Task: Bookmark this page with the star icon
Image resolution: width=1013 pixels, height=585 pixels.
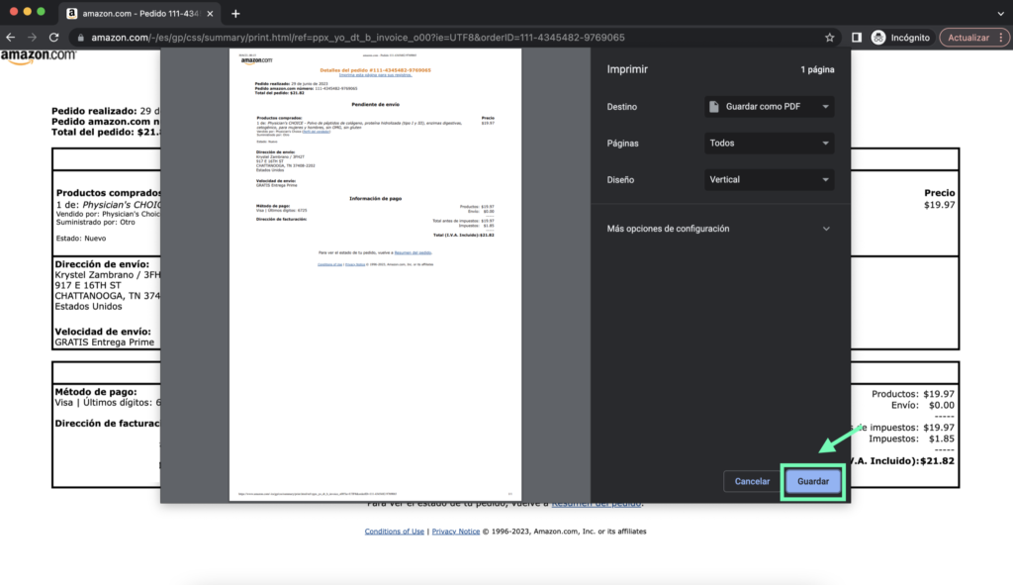Action: click(x=829, y=38)
